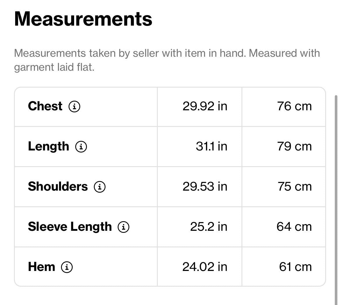
Task: Click the Sleeve Length label
Action: 70,227
